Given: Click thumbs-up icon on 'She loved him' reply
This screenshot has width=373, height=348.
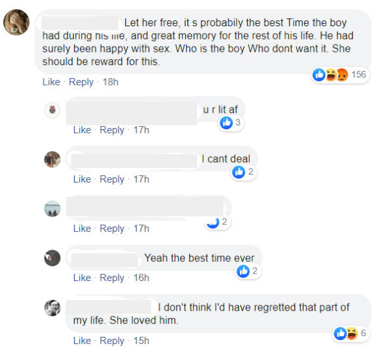Looking at the screenshot, I should (x=340, y=334).
